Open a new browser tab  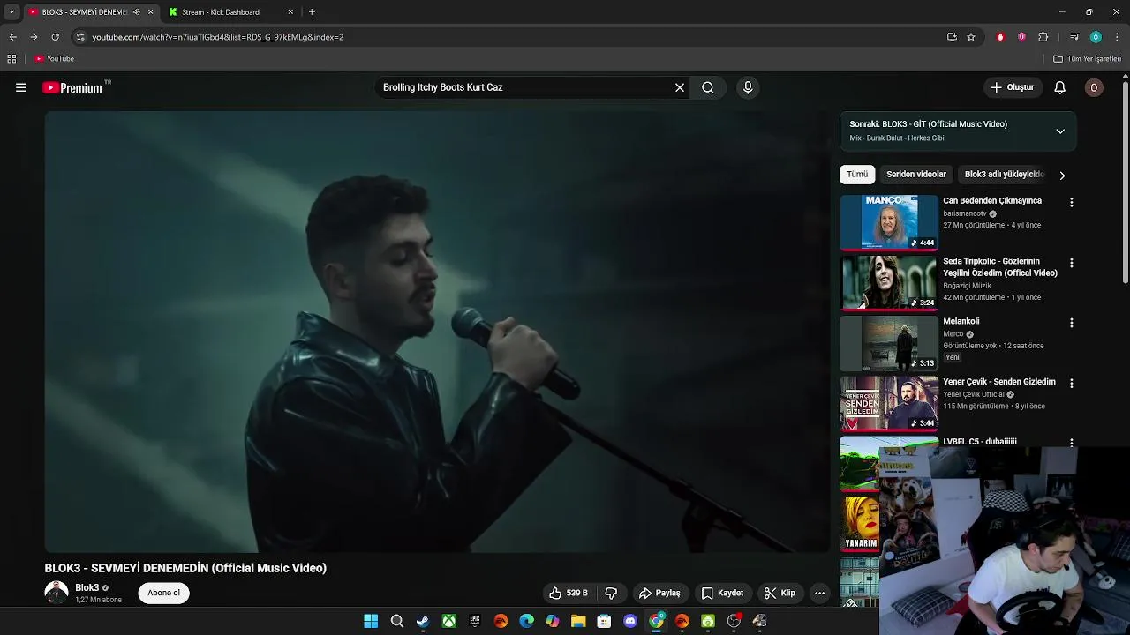[312, 12]
